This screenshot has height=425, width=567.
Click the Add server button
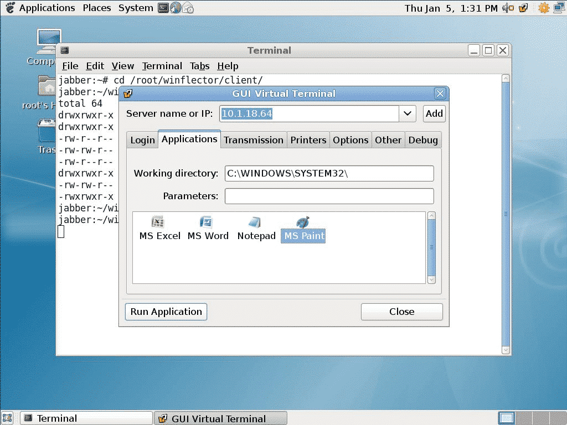[434, 113]
